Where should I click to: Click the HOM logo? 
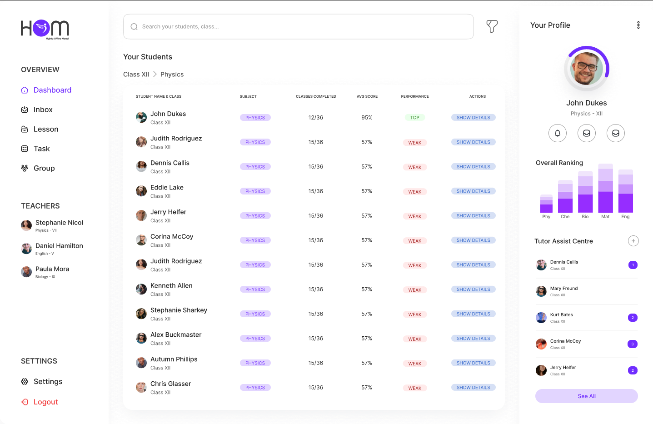click(45, 29)
